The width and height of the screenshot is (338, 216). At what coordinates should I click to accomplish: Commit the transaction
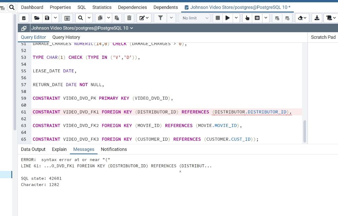(277, 18)
